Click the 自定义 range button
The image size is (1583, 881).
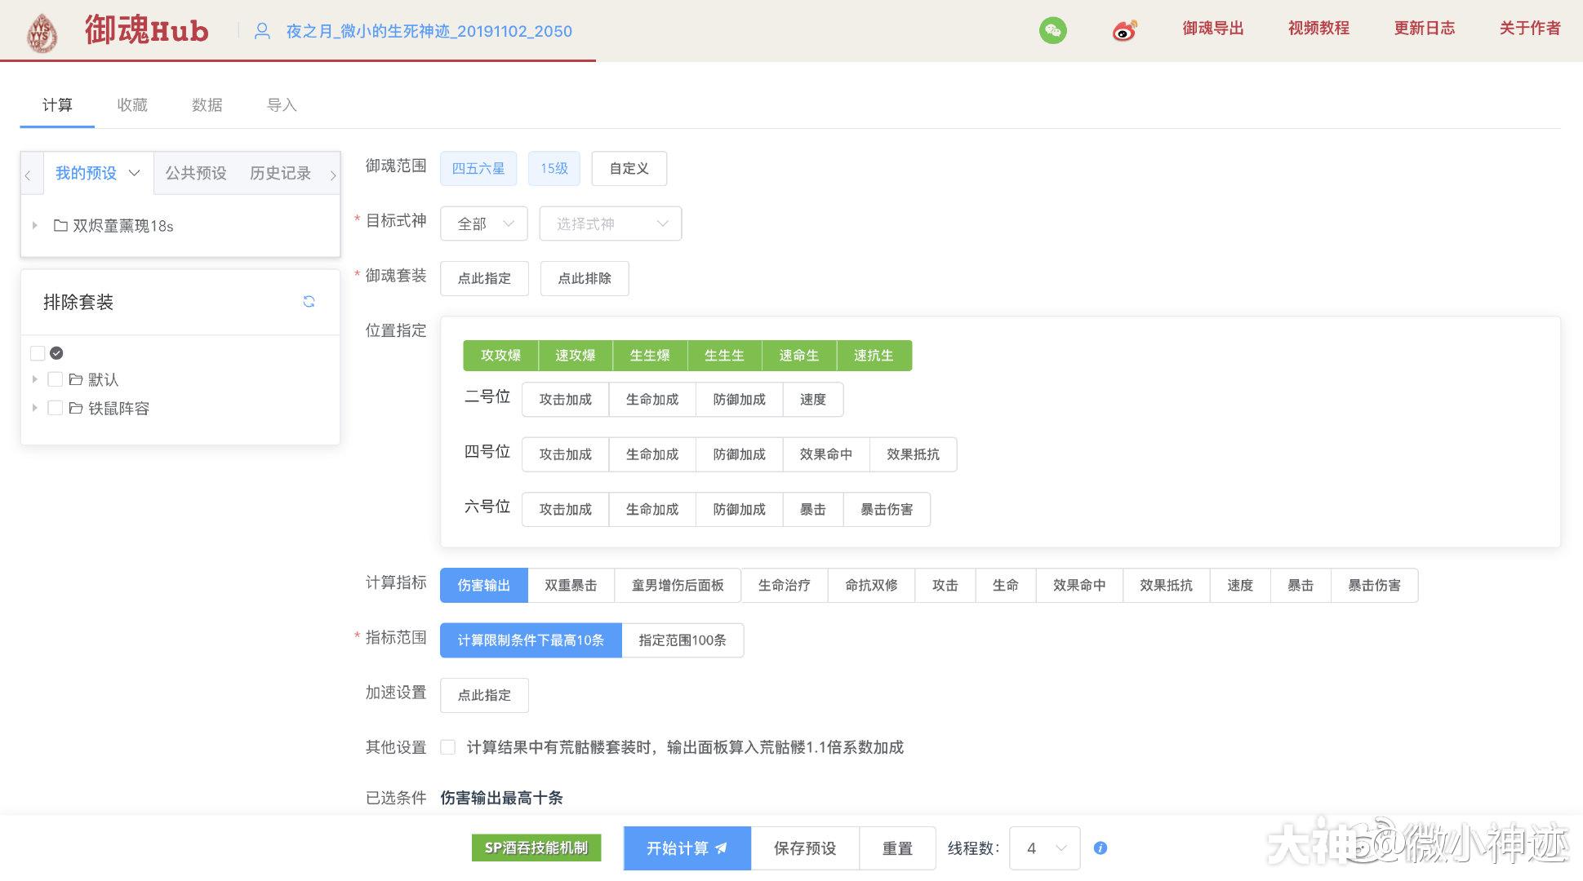pos(629,168)
